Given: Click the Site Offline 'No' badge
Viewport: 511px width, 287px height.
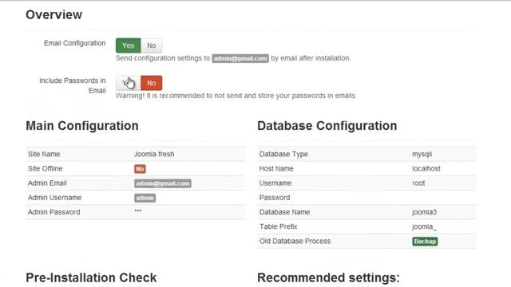Looking at the screenshot, I should 140,169.
